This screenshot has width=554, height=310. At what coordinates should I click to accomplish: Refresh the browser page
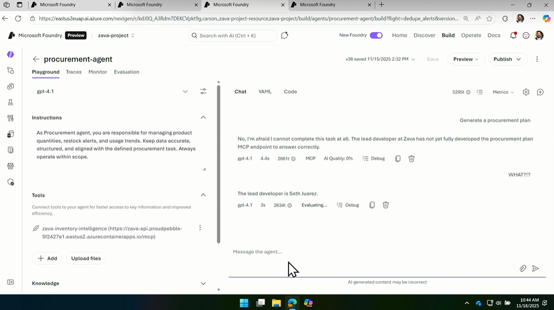coord(18,19)
